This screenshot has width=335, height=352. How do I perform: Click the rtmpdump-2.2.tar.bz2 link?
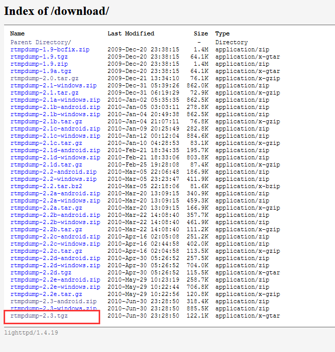pos(46,186)
